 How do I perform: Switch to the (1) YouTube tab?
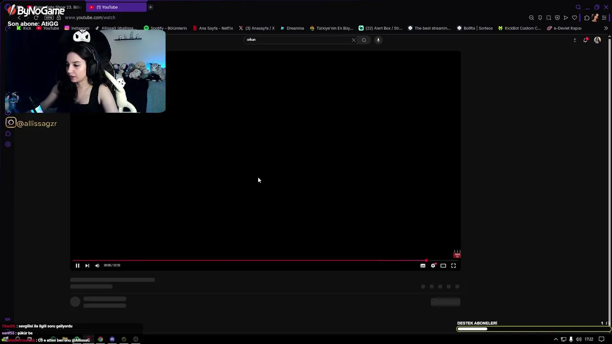[116, 7]
